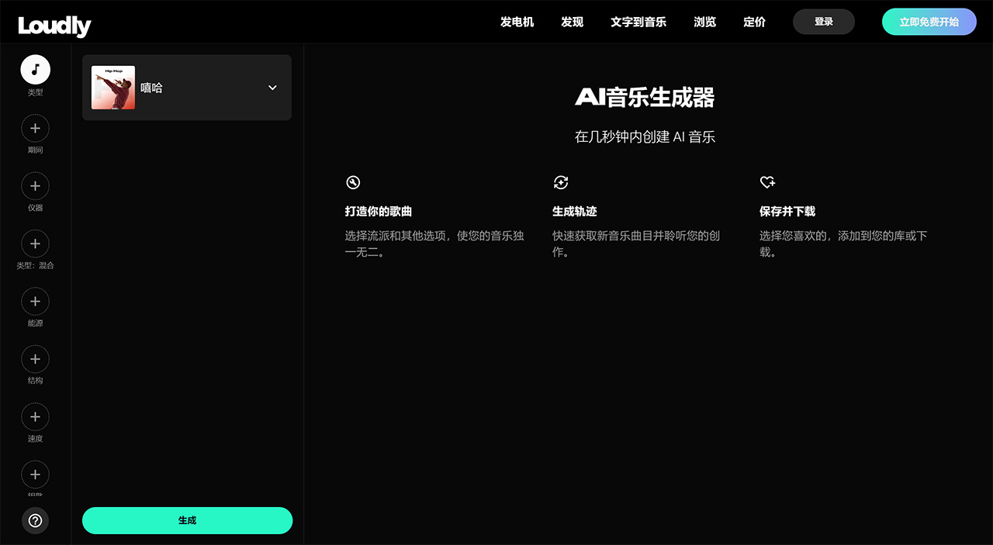Screen dimensions: 993x545
Task: Select the 能源 energy icon
Action: click(x=35, y=302)
